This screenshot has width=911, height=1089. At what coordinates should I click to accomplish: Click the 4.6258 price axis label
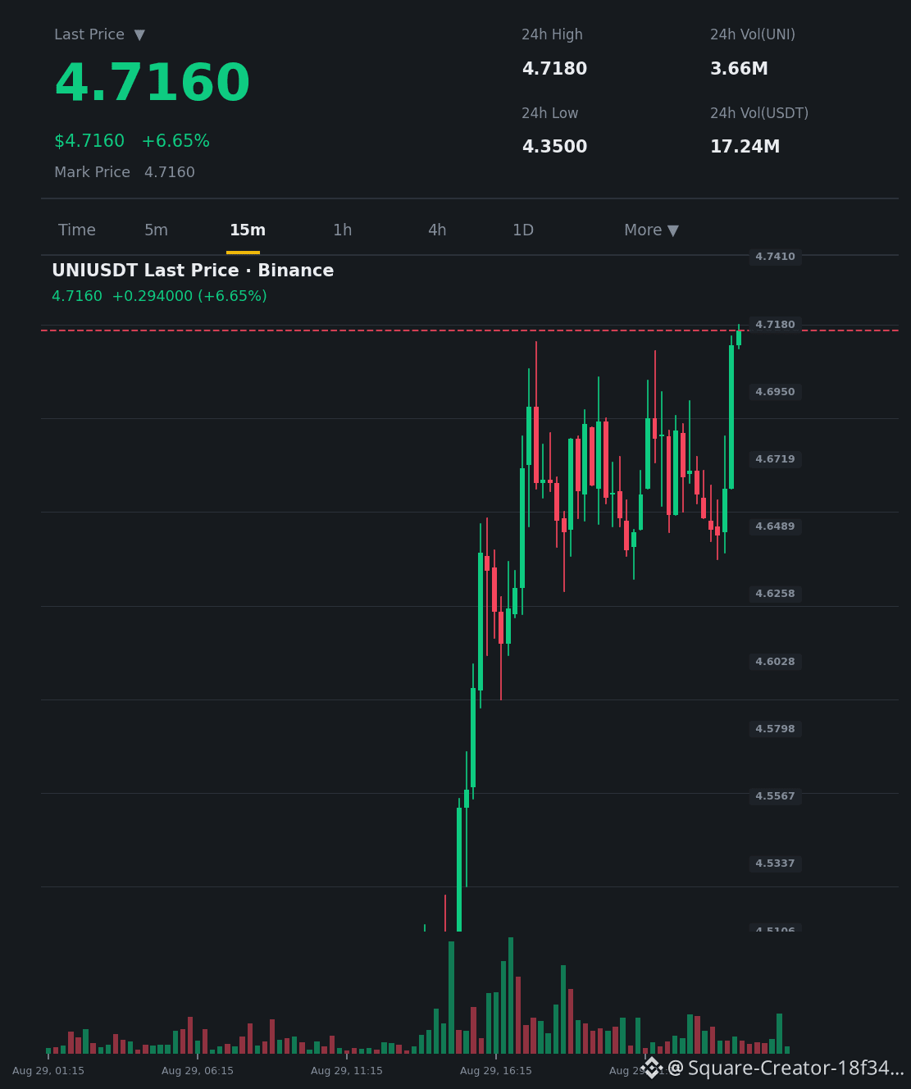[775, 594]
